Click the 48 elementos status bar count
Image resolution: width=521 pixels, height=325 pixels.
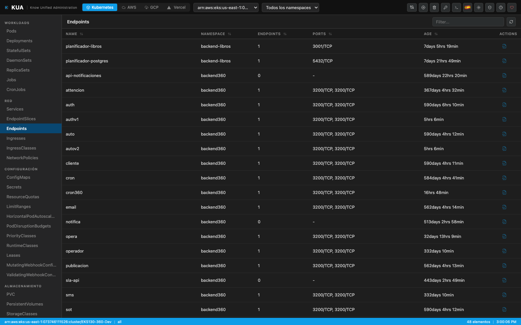click(x=478, y=322)
